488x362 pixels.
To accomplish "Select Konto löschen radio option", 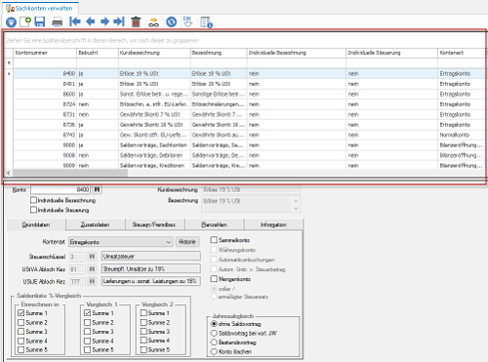I will [x=214, y=351].
